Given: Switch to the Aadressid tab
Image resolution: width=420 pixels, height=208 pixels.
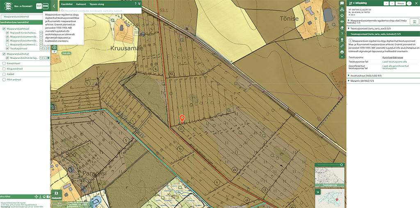Looking at the screenshot, I should tap(82, 3).
